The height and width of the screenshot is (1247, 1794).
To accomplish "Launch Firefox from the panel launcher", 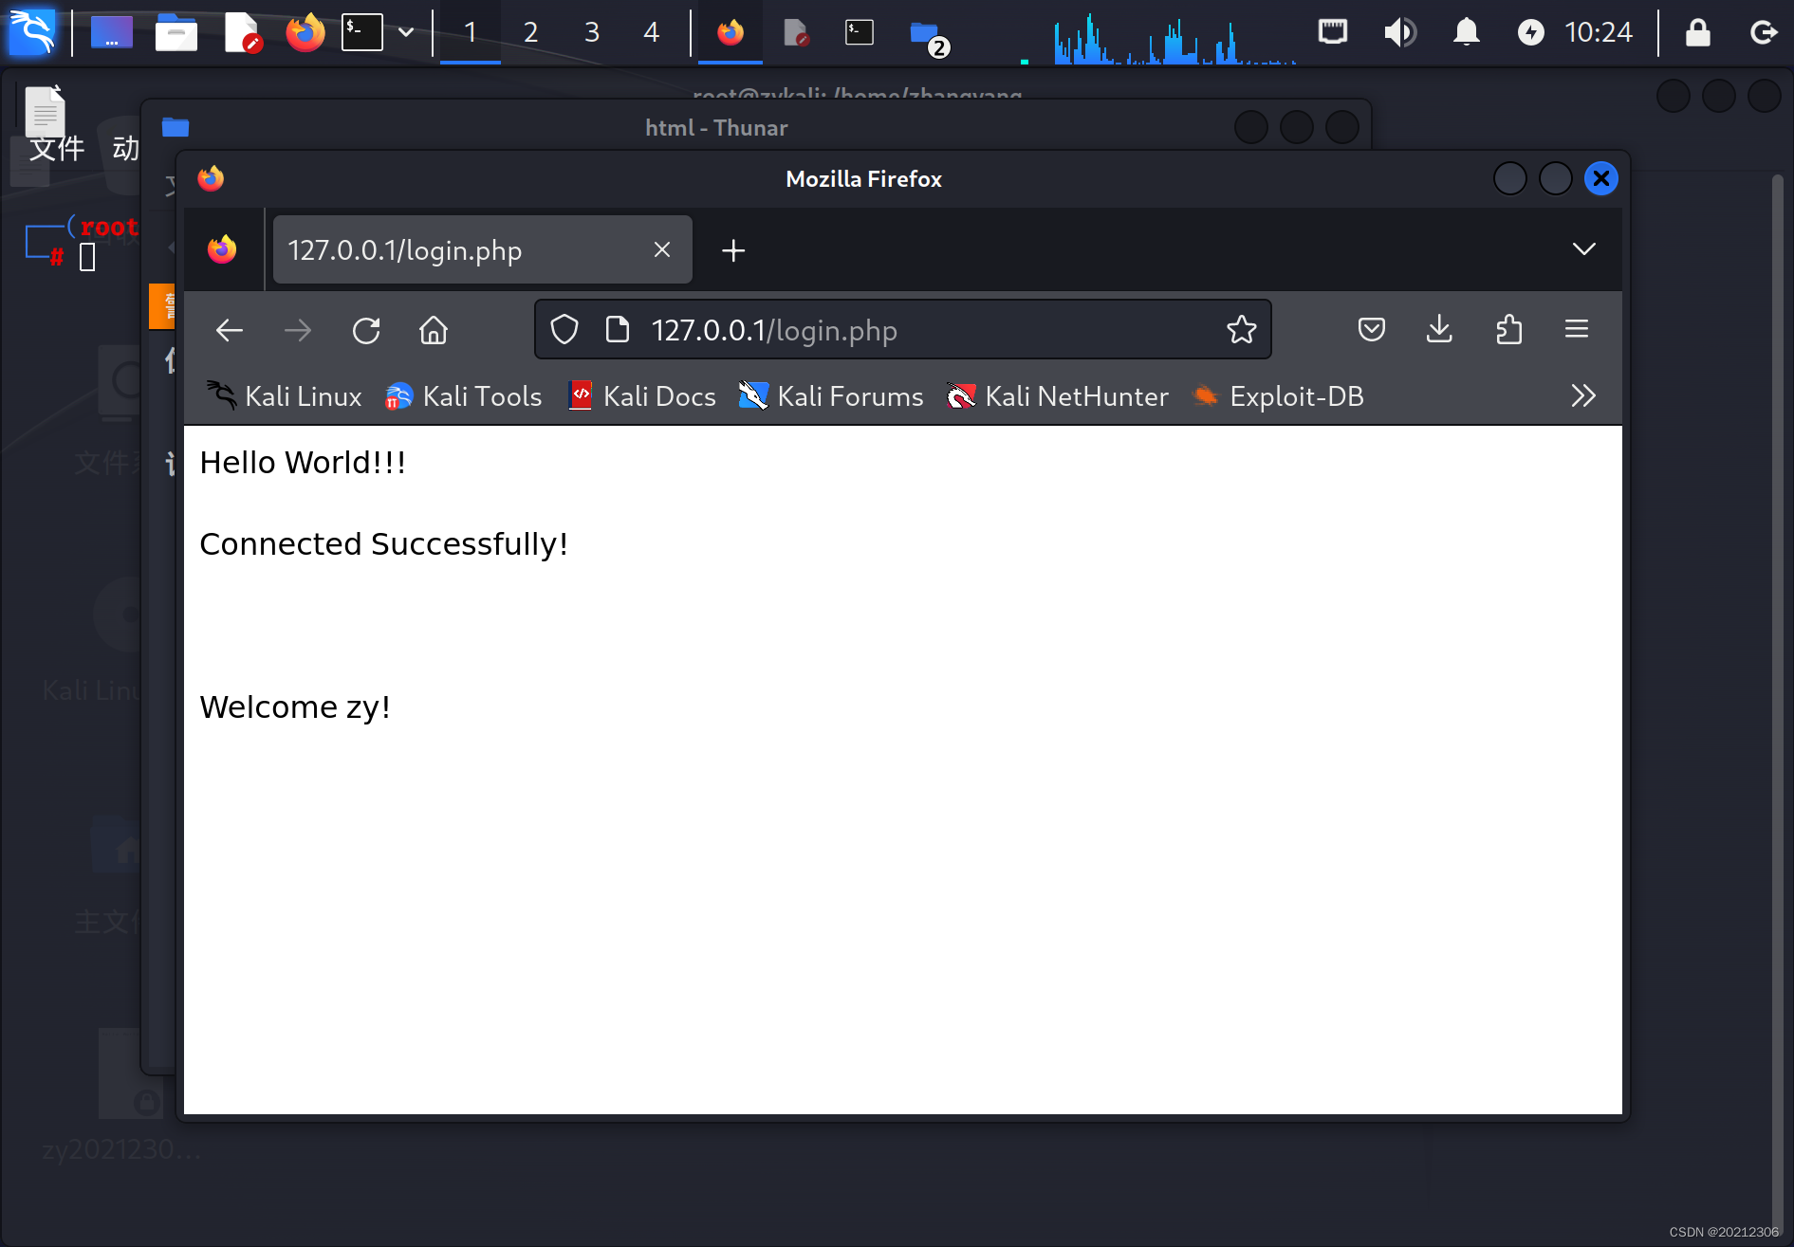I will tap(305, 32).
